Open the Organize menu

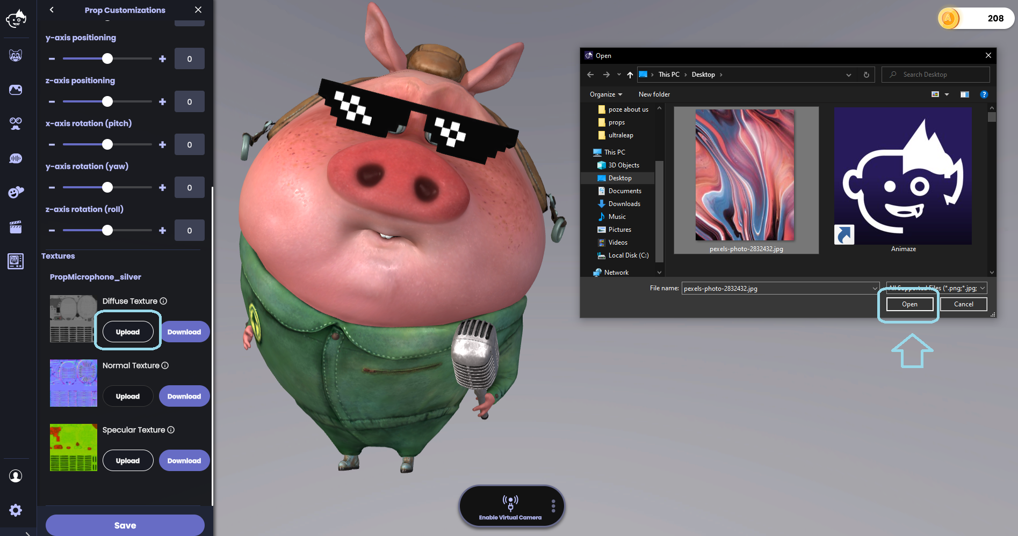(605, 94)
